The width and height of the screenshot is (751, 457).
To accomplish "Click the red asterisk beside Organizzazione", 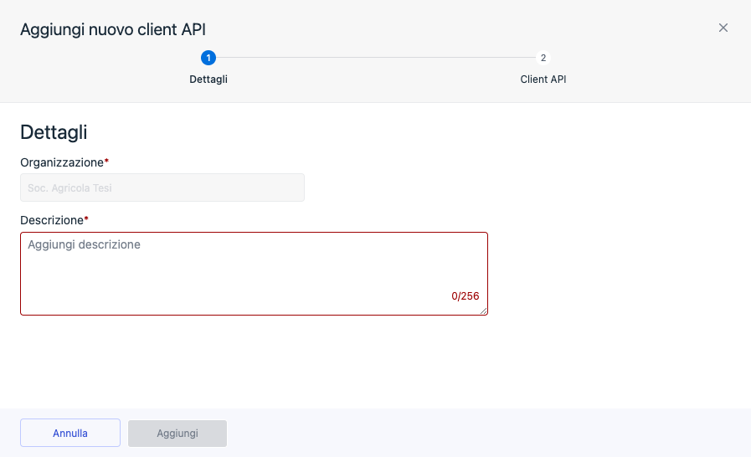I will click(x=107, y=161).
